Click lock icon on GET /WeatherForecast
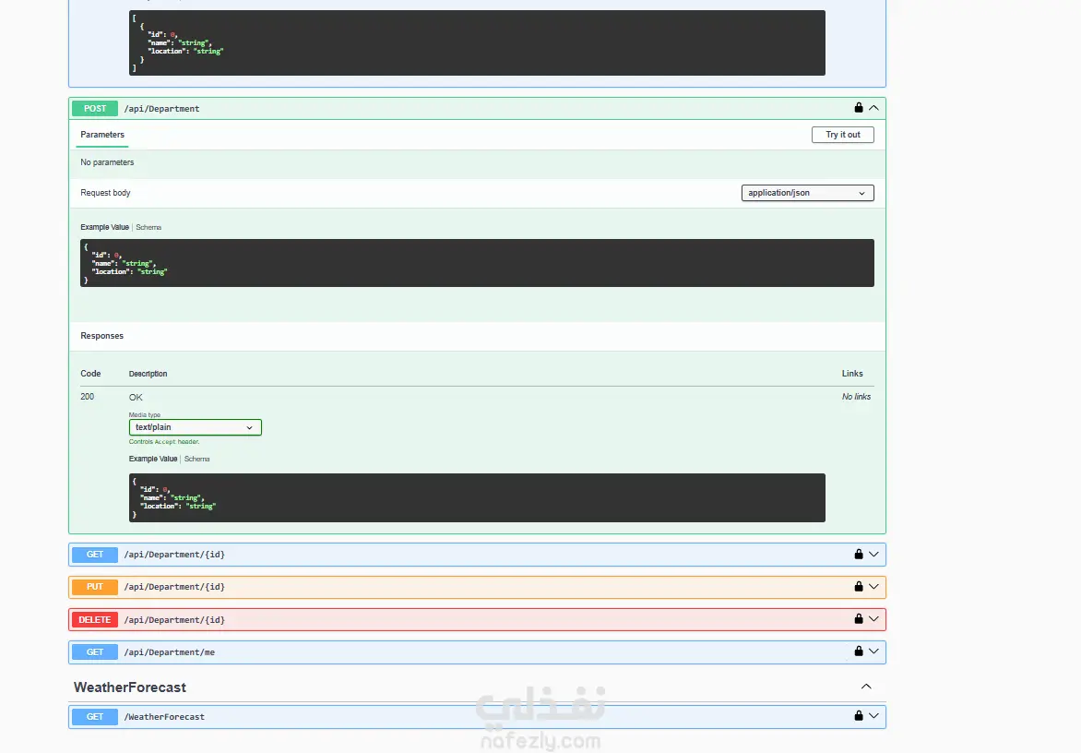 [x=859, y=716]
